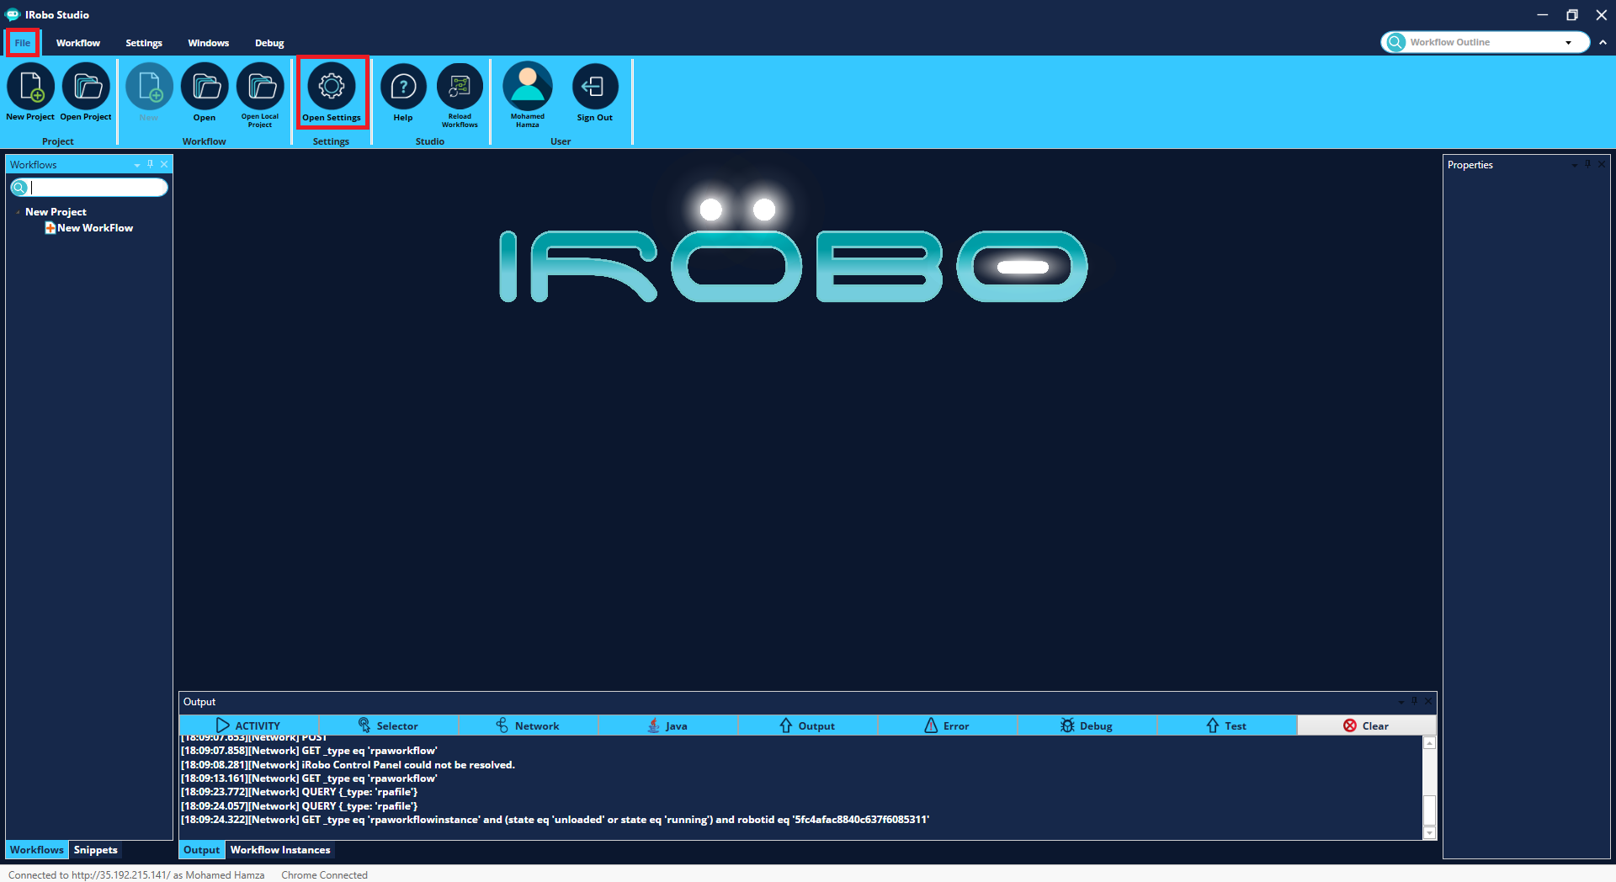Open the Workflow Outline dropdown arrow
Viewport: 1616px width, 882px height.
pos(1568,43)
